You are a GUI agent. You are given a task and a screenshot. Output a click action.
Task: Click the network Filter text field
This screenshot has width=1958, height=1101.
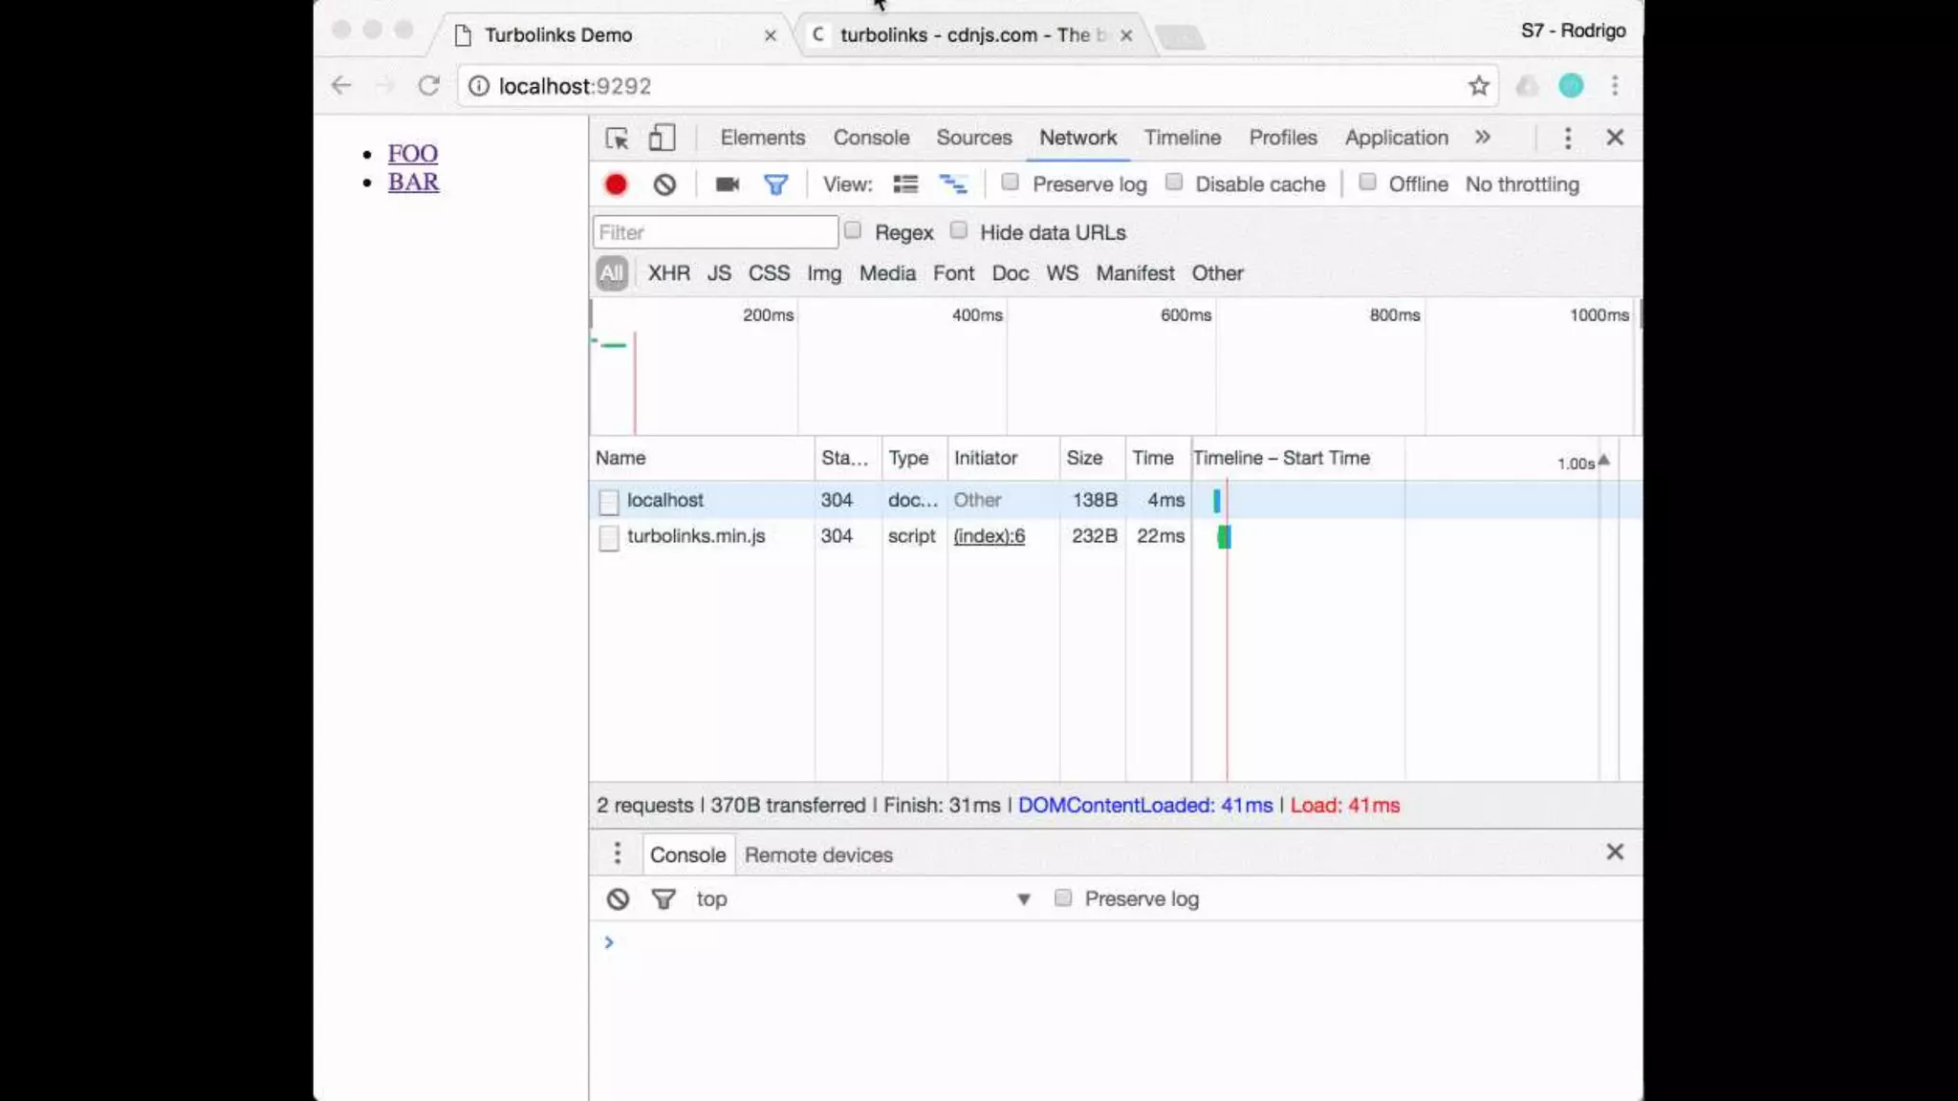click(x=714, y=232)
